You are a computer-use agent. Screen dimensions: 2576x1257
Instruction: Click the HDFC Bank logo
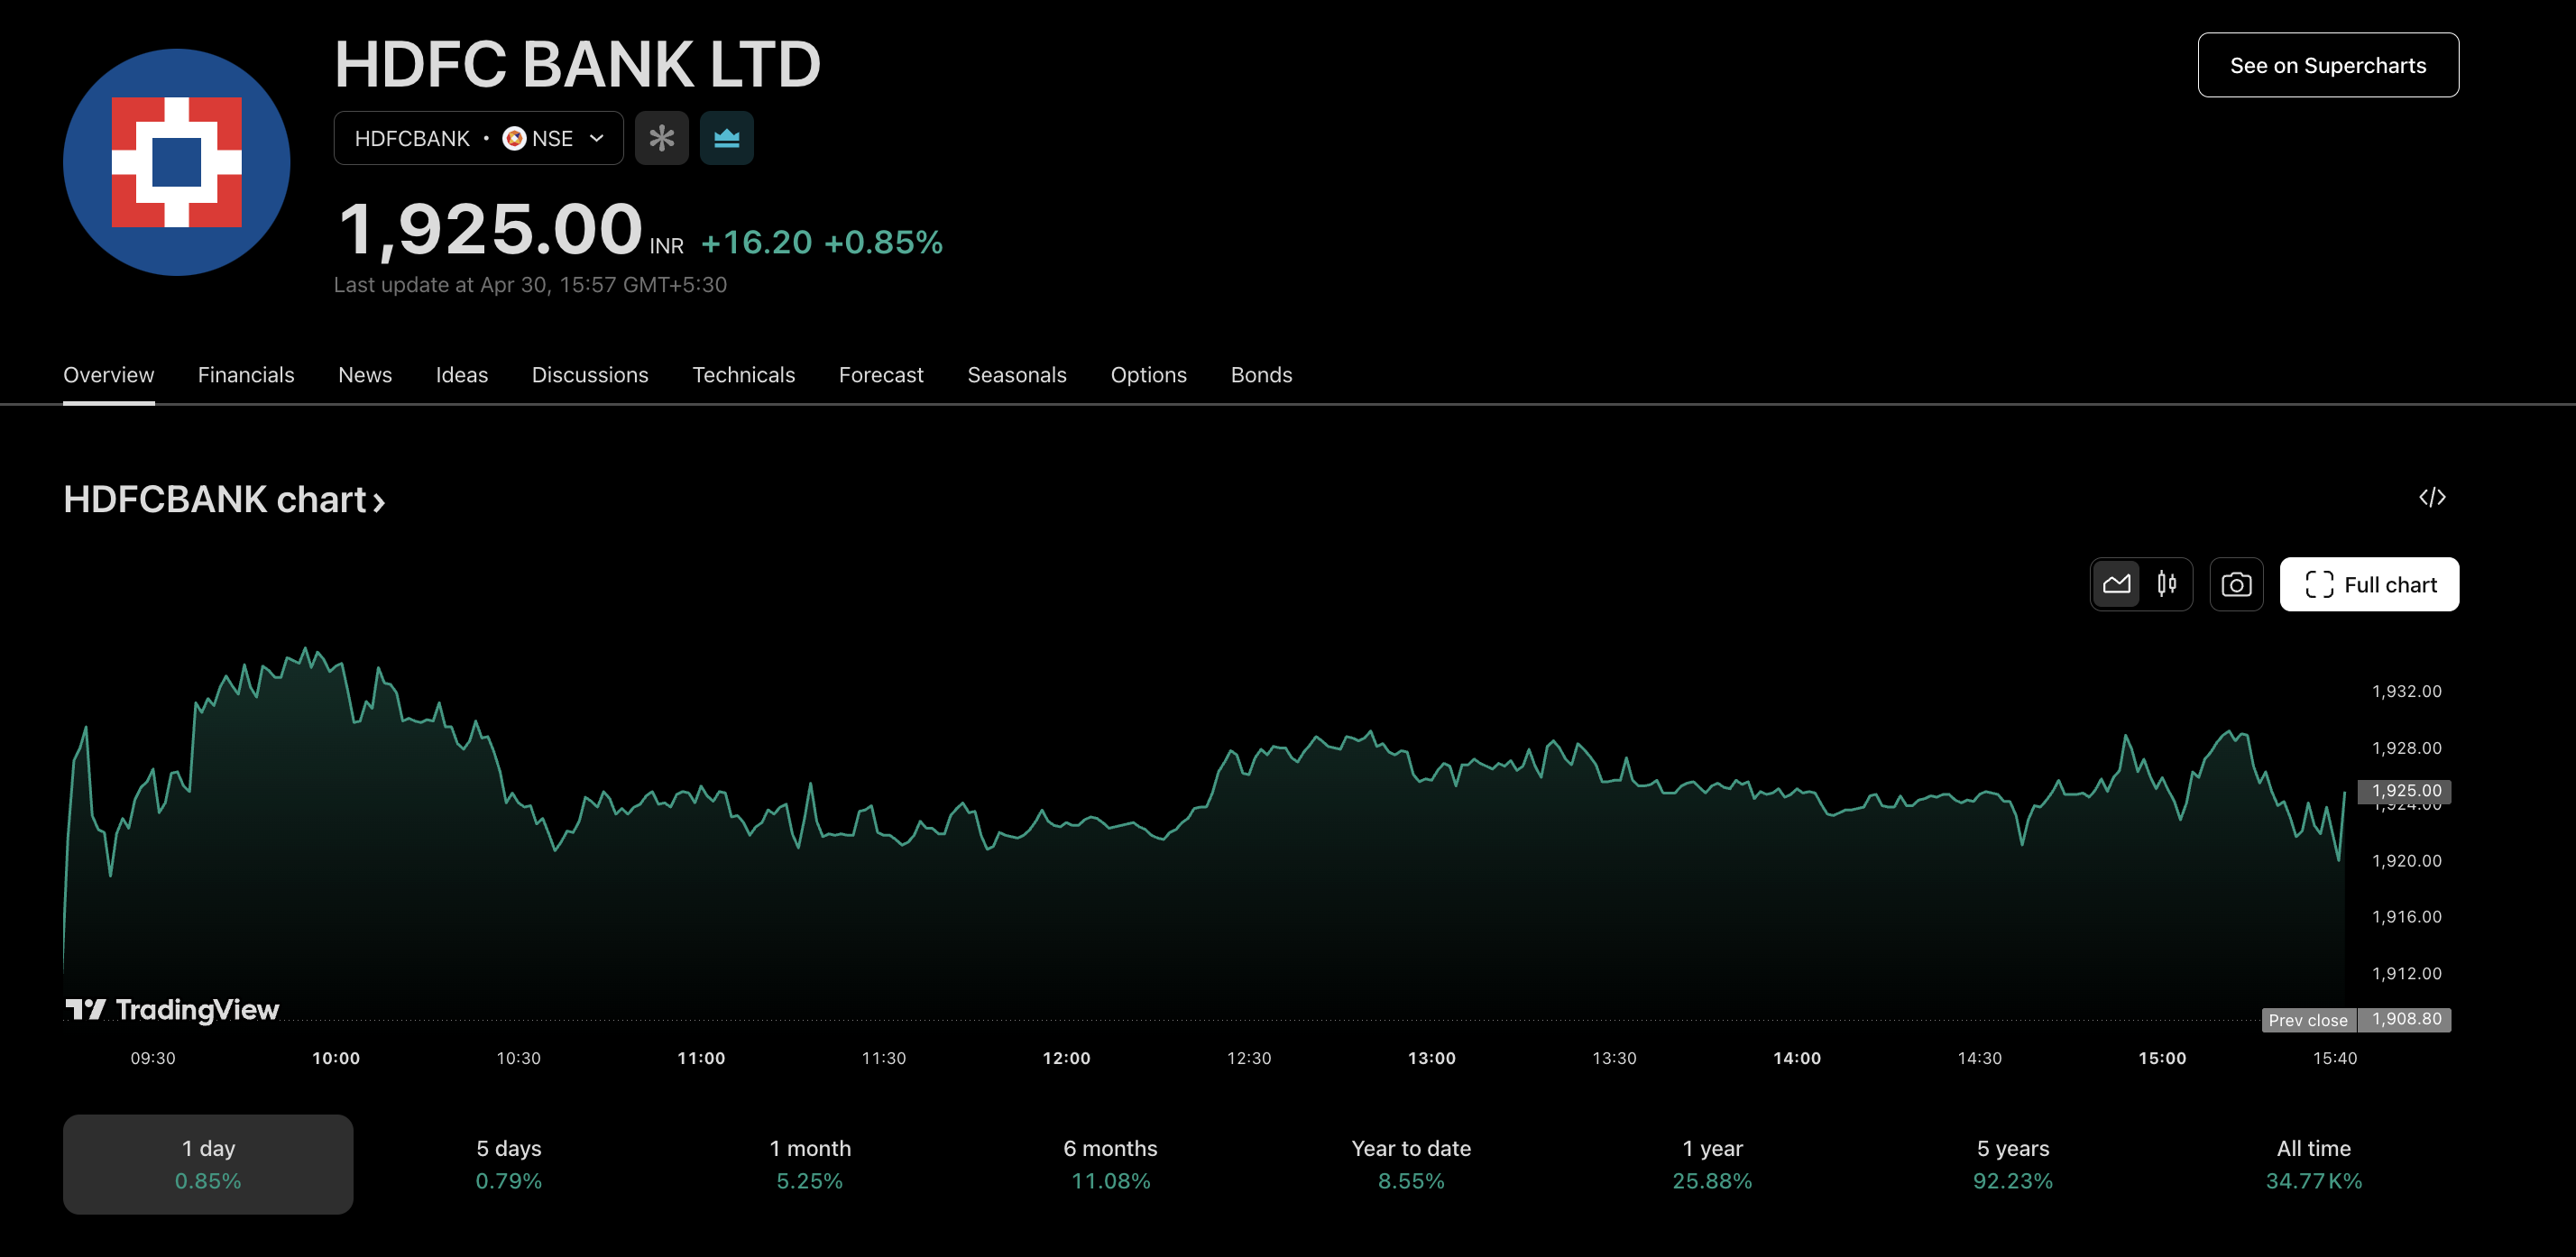click(x=176, y=162)
